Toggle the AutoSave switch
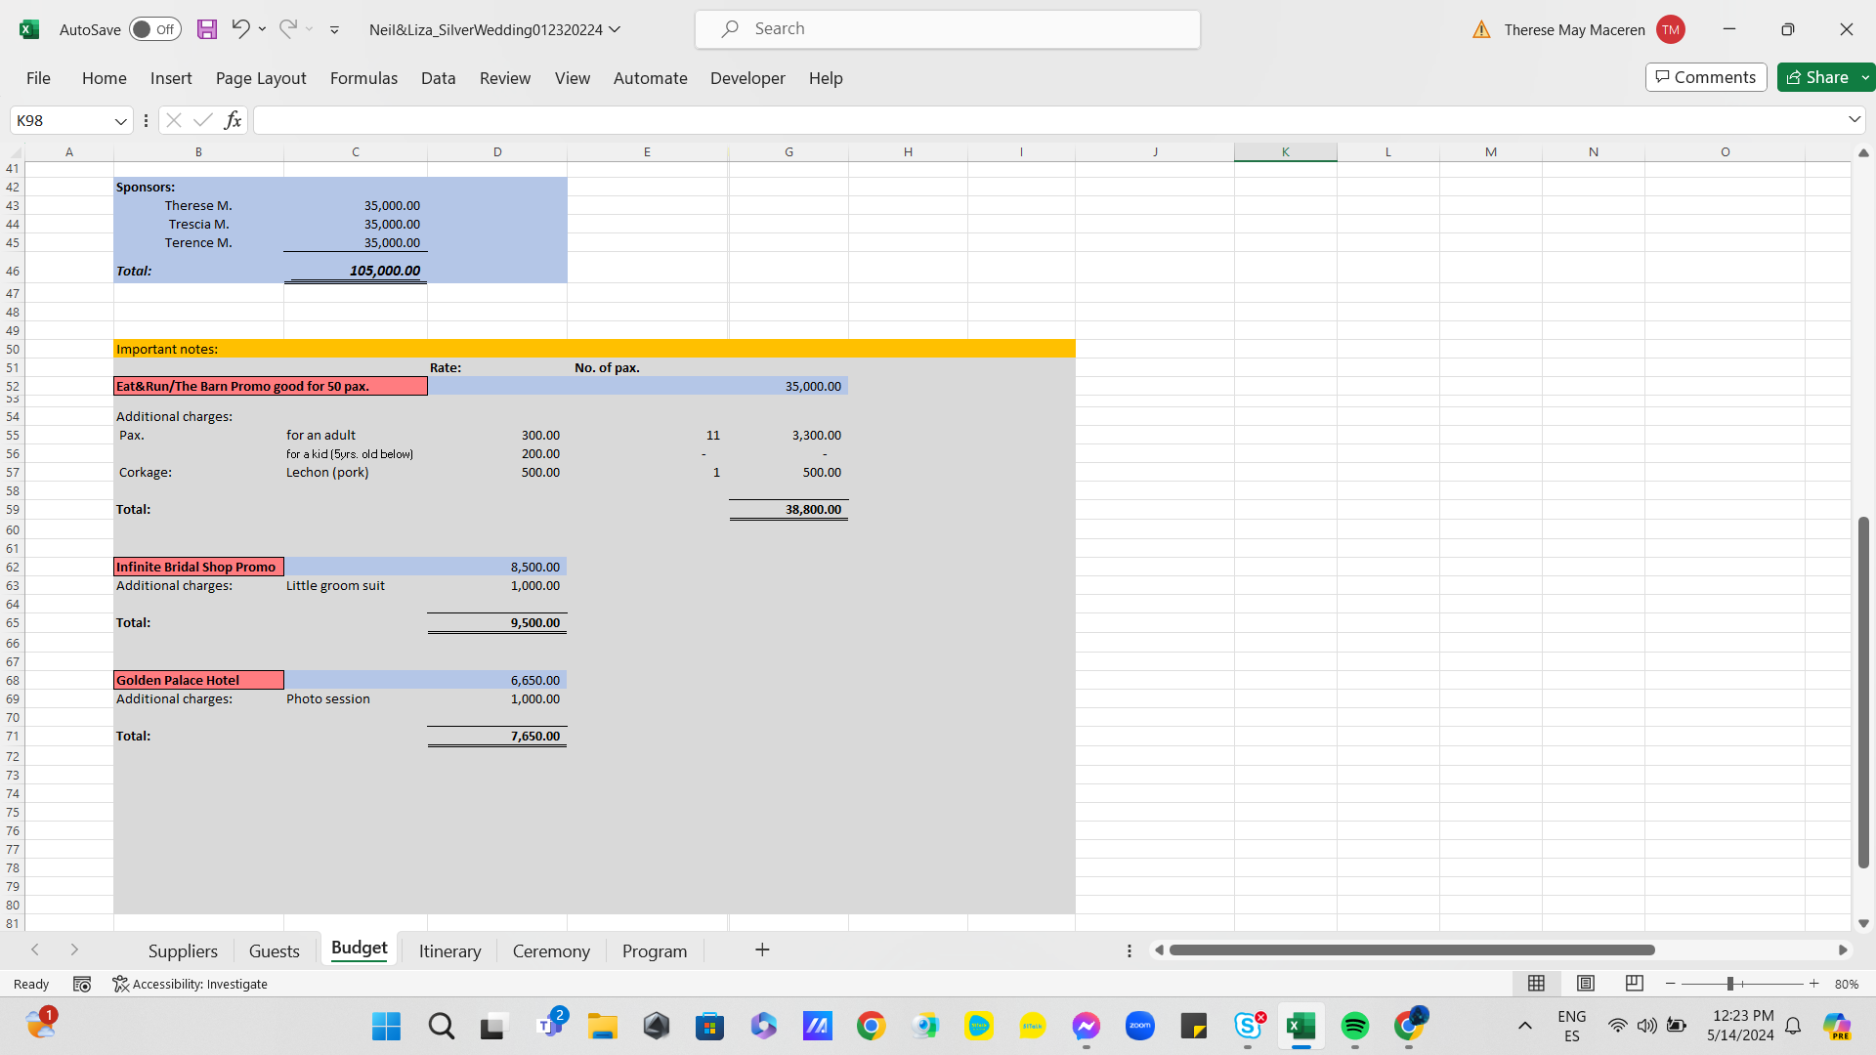 pos(154,29)
